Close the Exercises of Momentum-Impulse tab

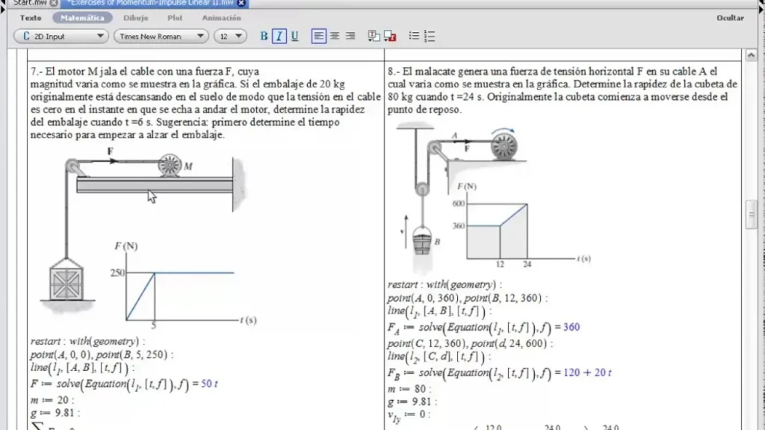[241, 3]
